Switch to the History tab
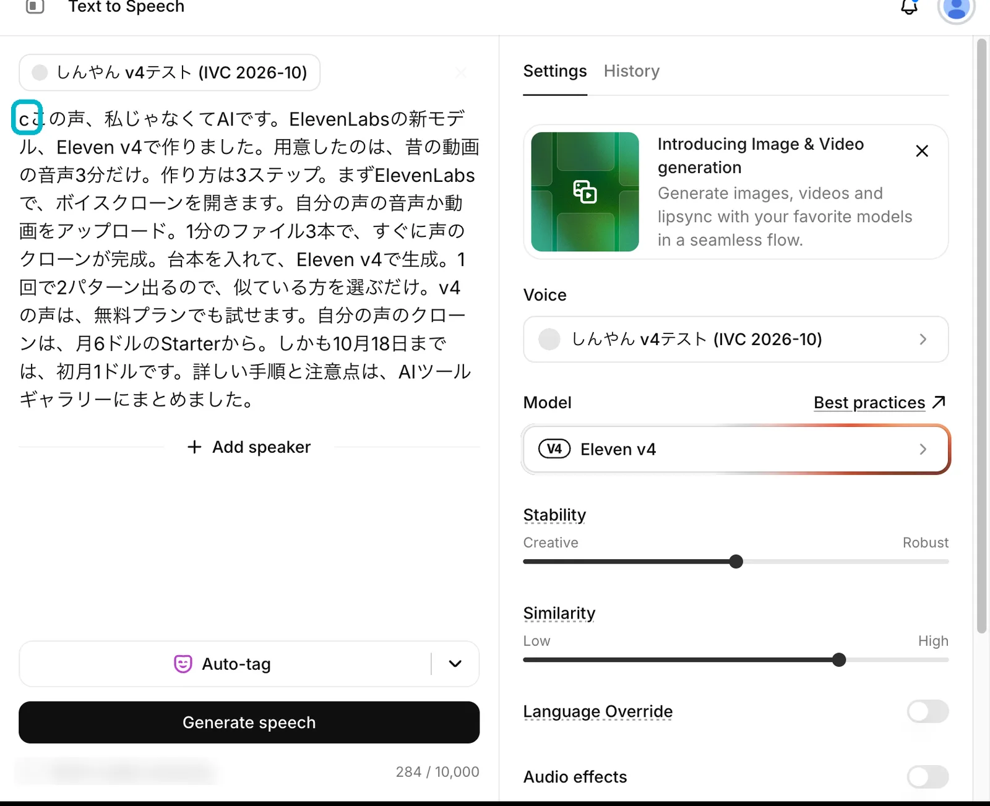The image size is (990, 806). 632,71
